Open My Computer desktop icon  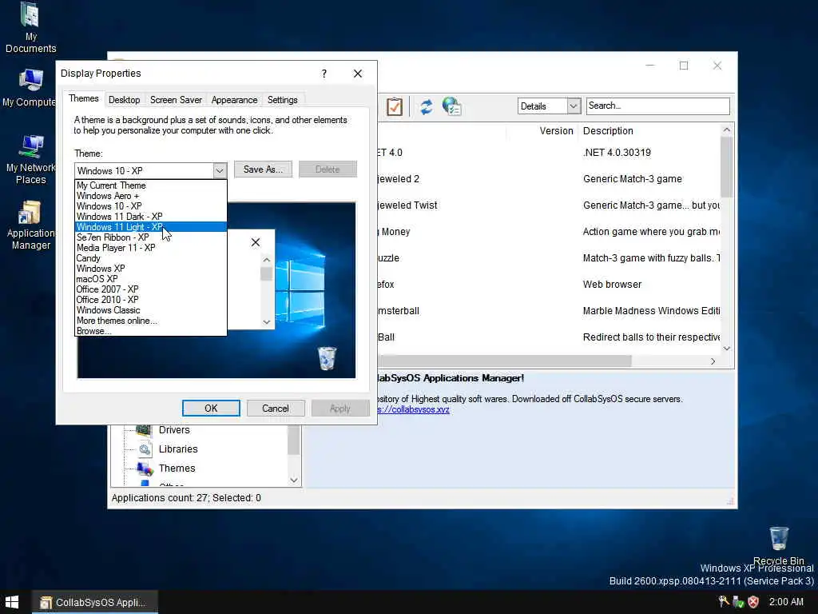30,88
